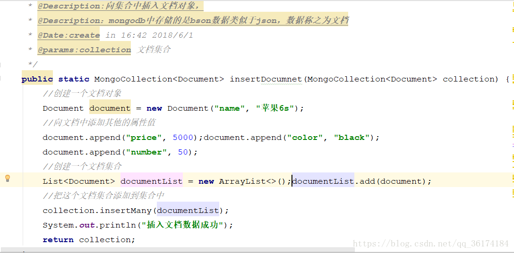Click the "插入文档数据成功" string

[x=182, y=225]
